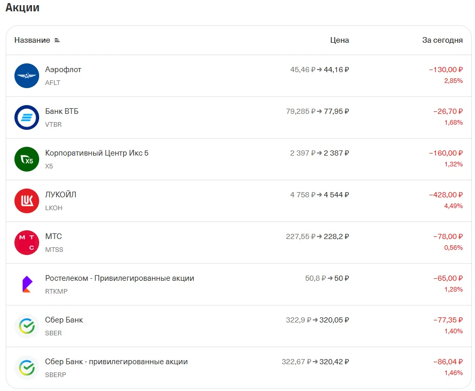Select the МТС stock name

[x=53, y=236]
